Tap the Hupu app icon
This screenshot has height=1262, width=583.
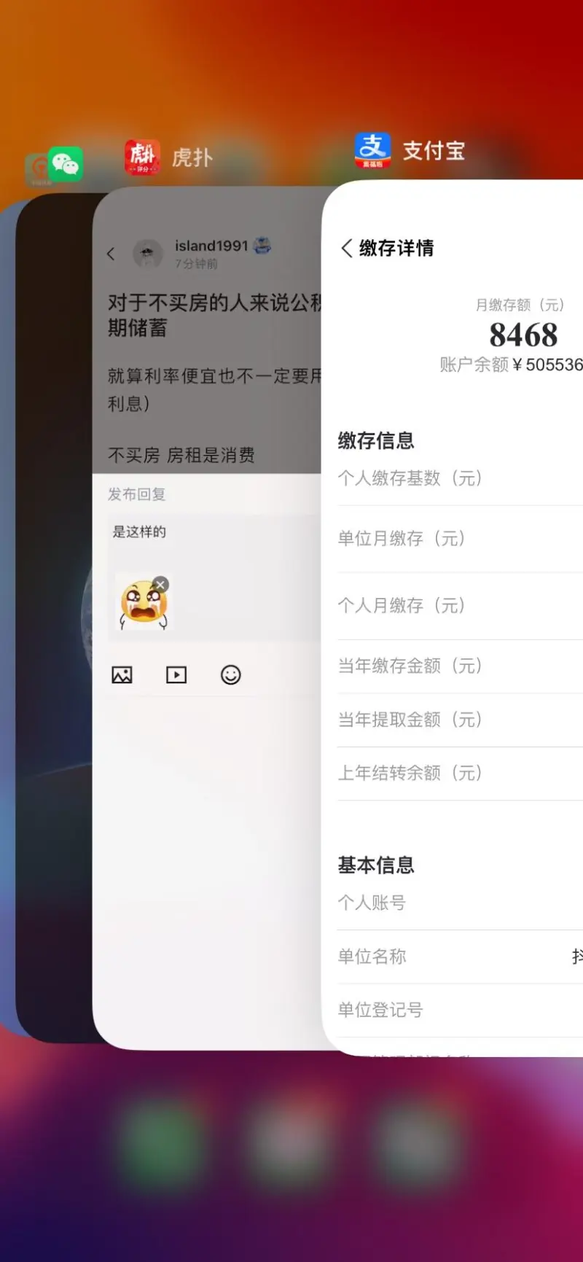142,157
